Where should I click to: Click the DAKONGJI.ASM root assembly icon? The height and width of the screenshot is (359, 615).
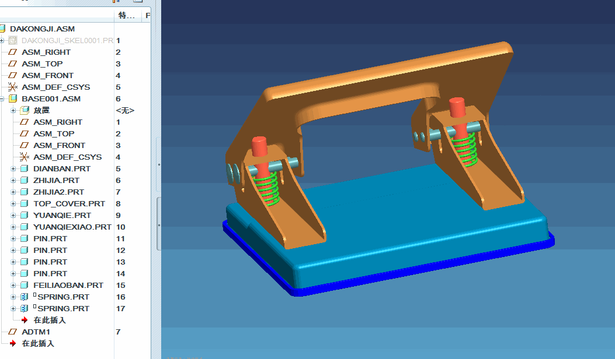(3, 29)
